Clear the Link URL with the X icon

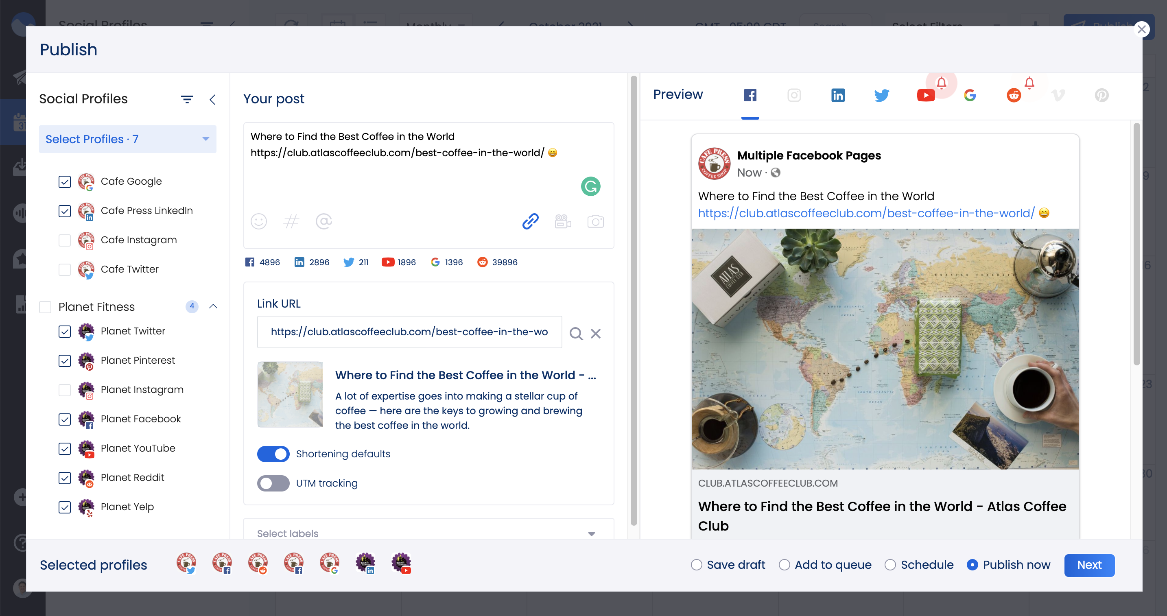click(x=595, y=333)
